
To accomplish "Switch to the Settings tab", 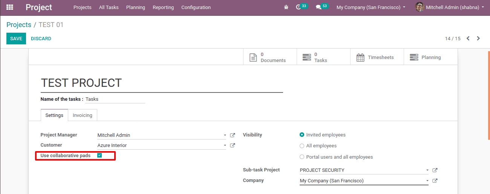I will point(54,115).
